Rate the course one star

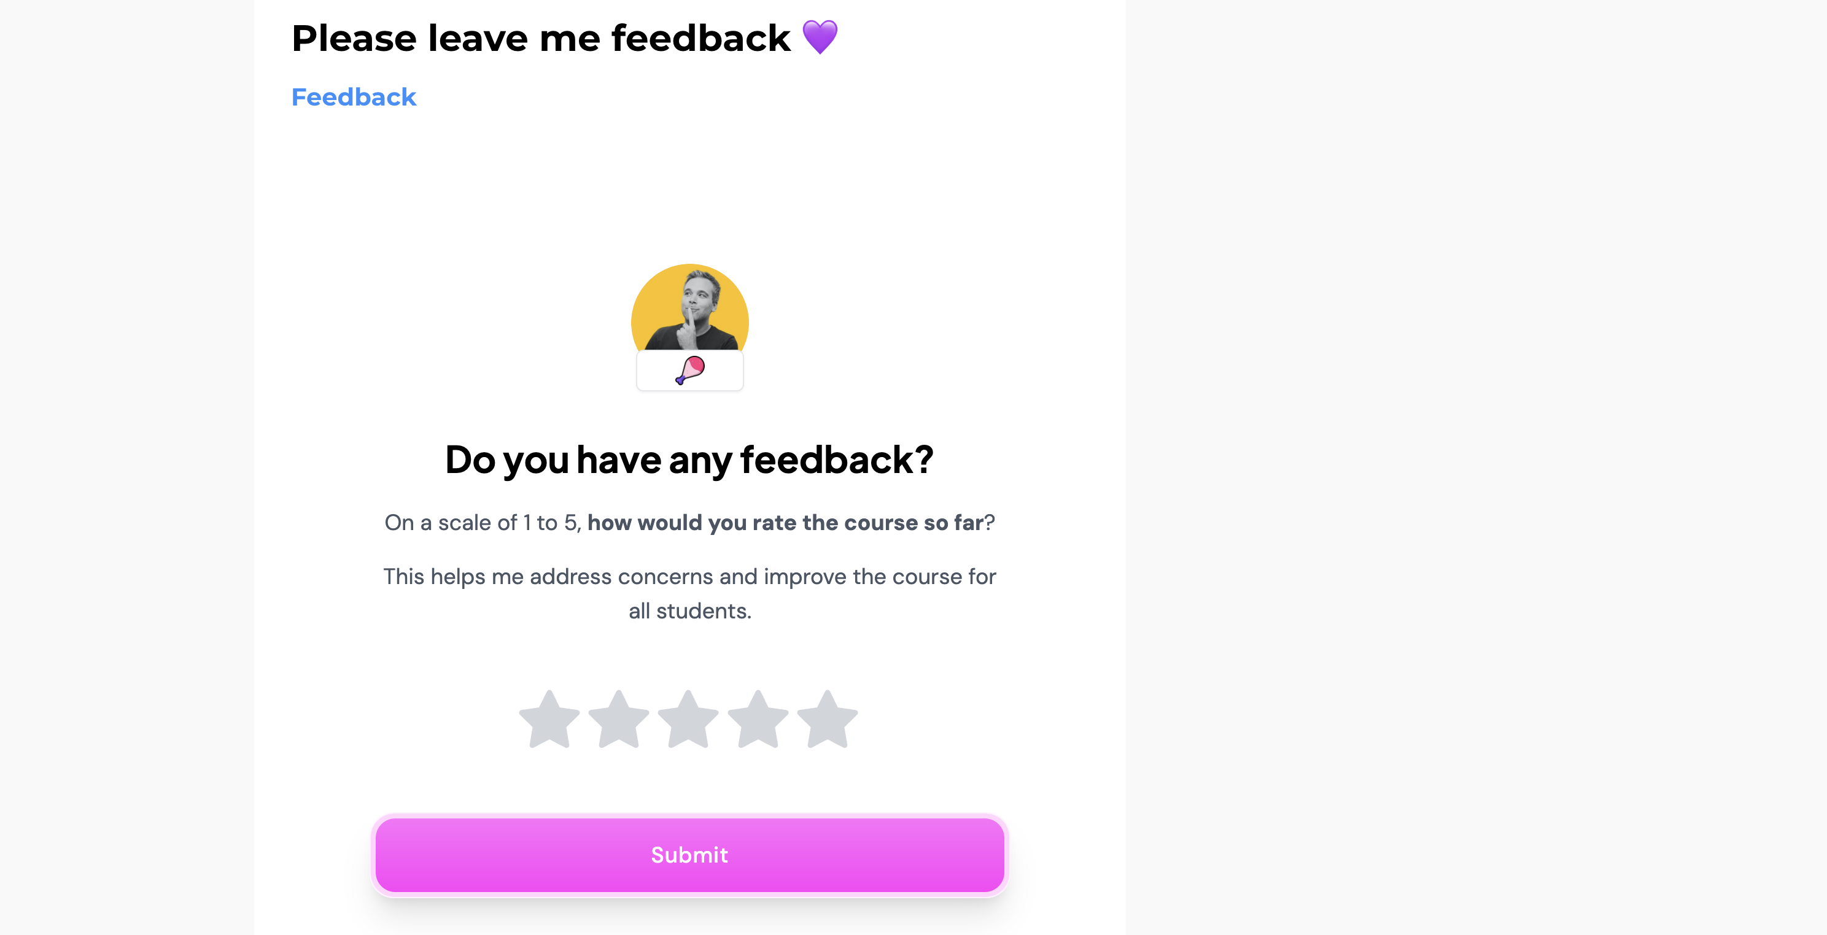549,720
